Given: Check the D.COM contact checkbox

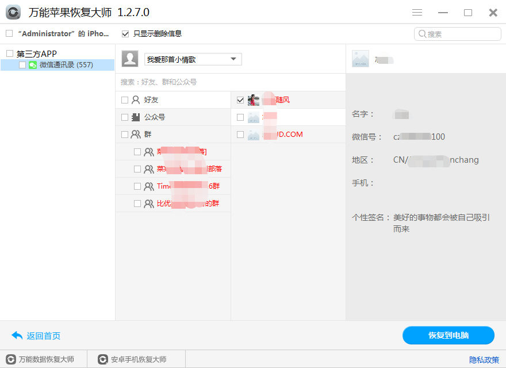Looking at the screenshot, I should (x=240, y=135).
